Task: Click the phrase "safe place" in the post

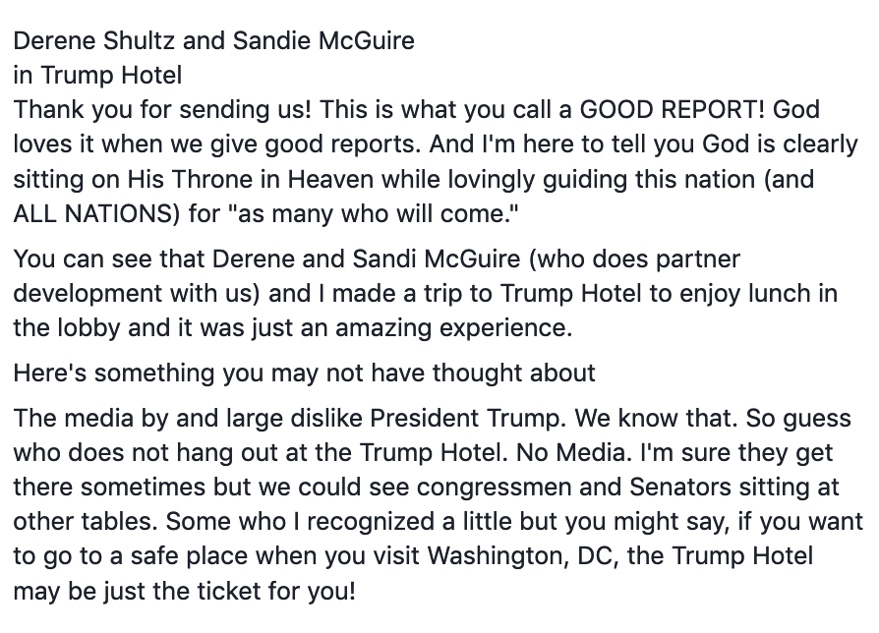Action: point(189,555)
